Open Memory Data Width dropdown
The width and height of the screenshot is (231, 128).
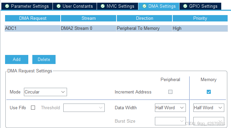click(x=209, y=108)
